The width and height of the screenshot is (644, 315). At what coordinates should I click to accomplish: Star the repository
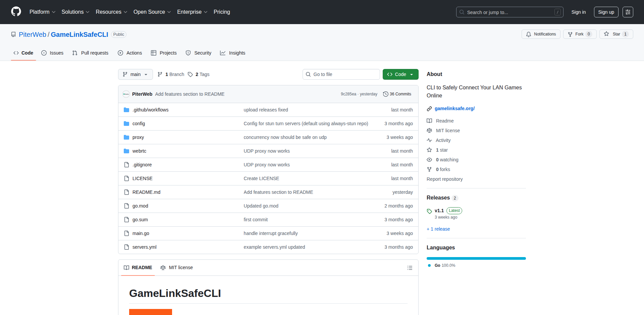point(616,34)
